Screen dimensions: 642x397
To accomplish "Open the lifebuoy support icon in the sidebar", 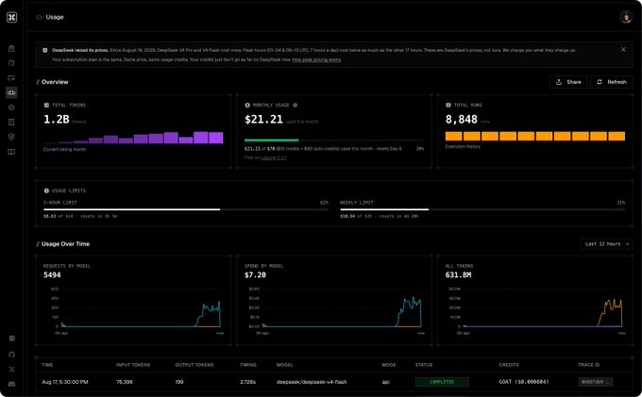I will coord(11,108).
